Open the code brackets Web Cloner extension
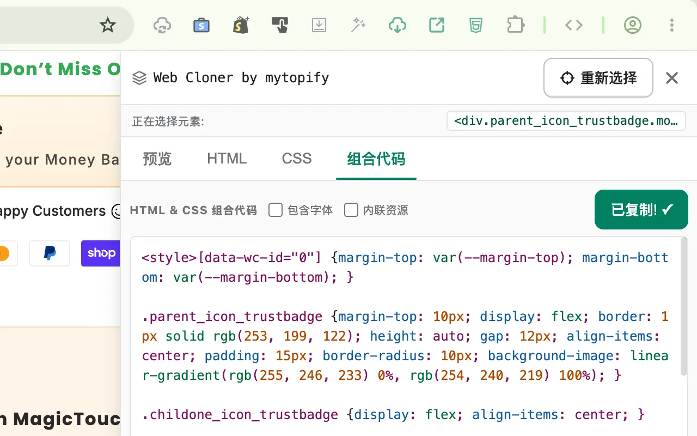 tap(574, 25)
